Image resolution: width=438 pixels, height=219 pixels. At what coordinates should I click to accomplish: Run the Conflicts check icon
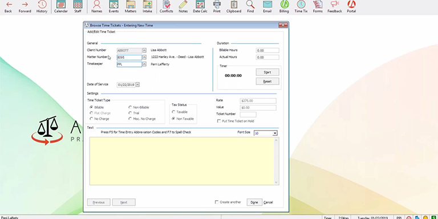tap(167, 7)
